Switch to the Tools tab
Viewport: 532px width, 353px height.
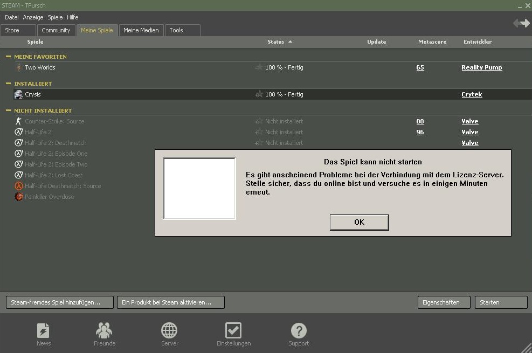click(x=183, y=30)
